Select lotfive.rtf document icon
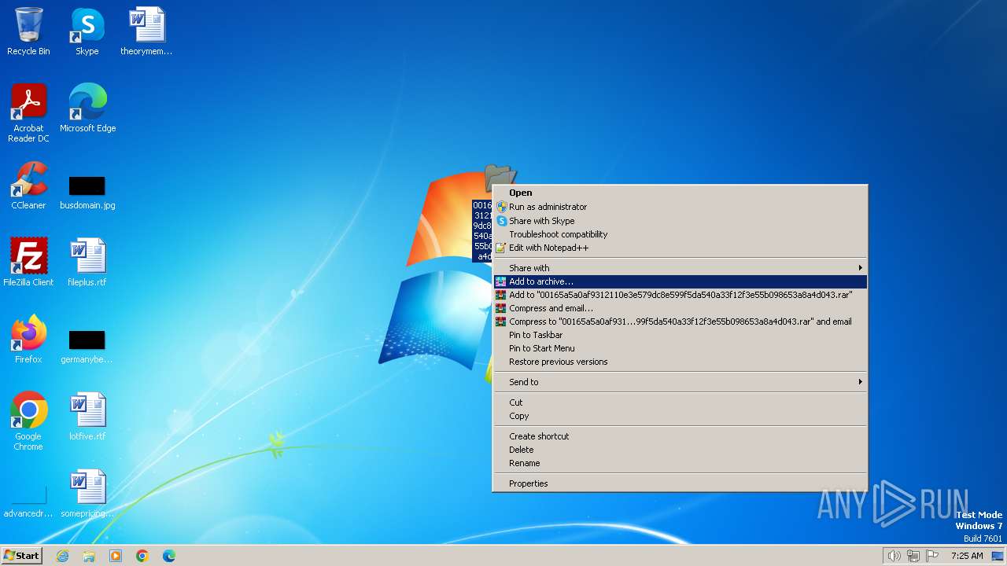 (87, 416)
